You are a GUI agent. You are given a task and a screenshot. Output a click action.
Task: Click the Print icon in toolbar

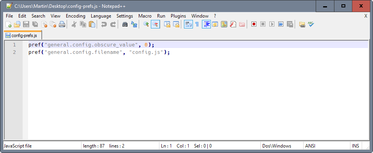[x=62, y=24]
